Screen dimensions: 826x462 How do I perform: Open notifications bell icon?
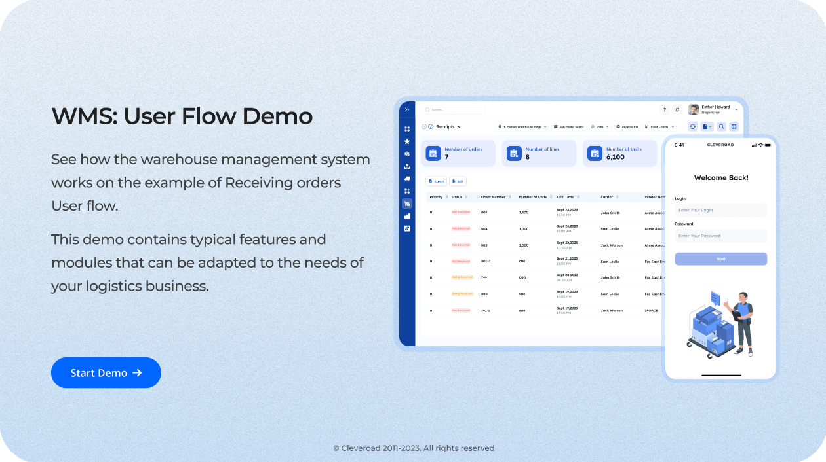tap(677, 110)
